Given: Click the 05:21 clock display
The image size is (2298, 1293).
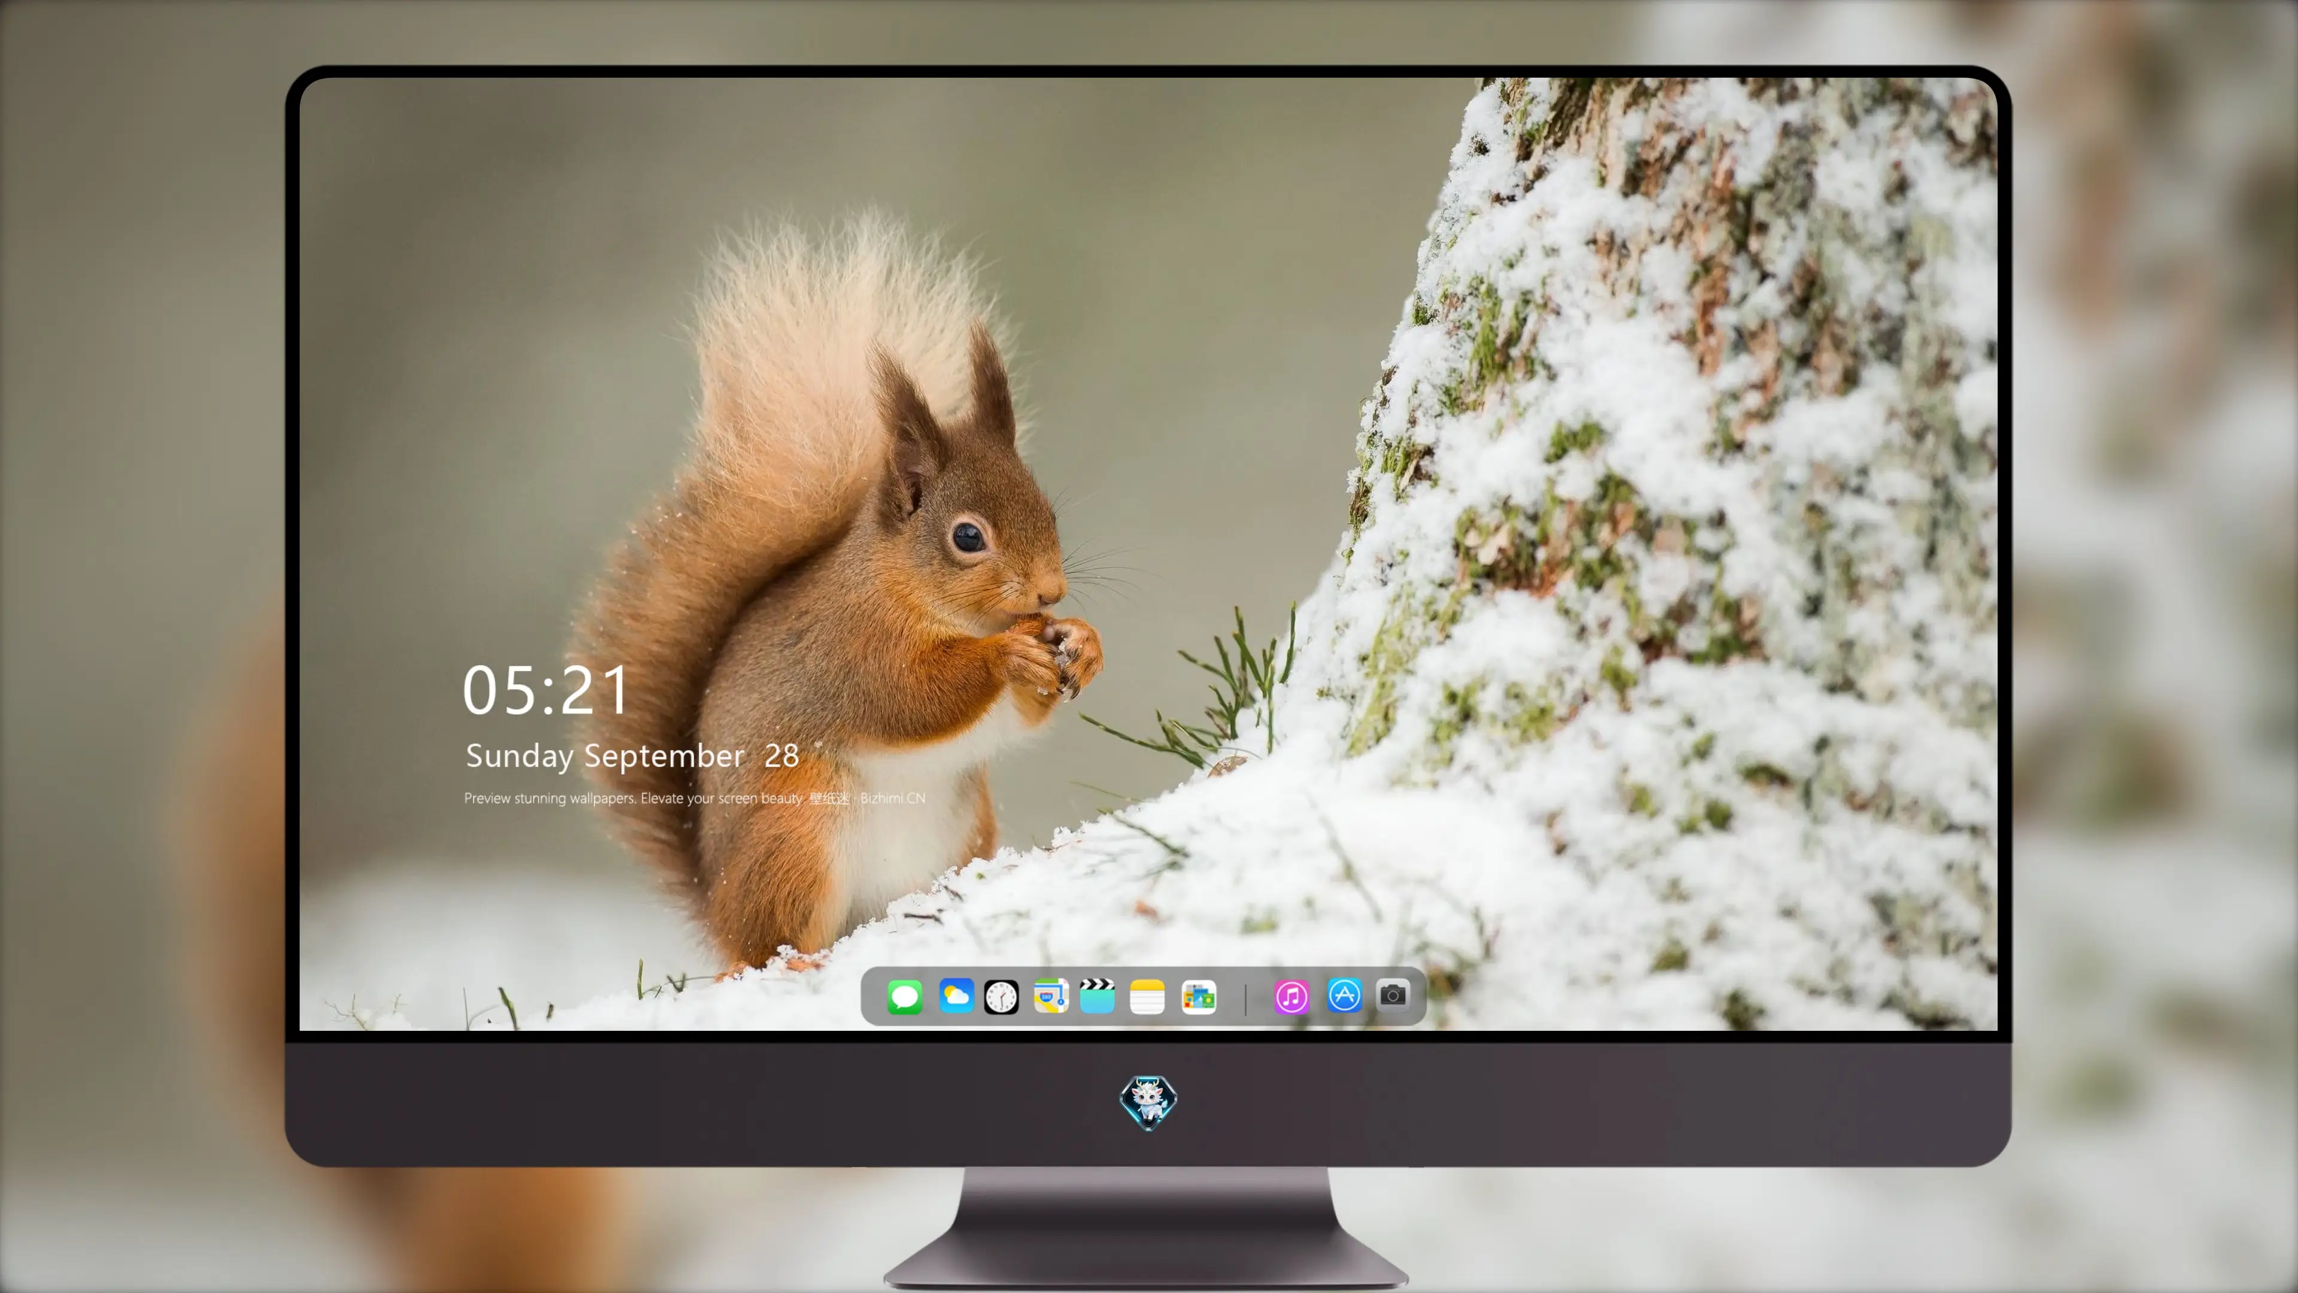Looking at the screenshot, I should tap(545, 690).
